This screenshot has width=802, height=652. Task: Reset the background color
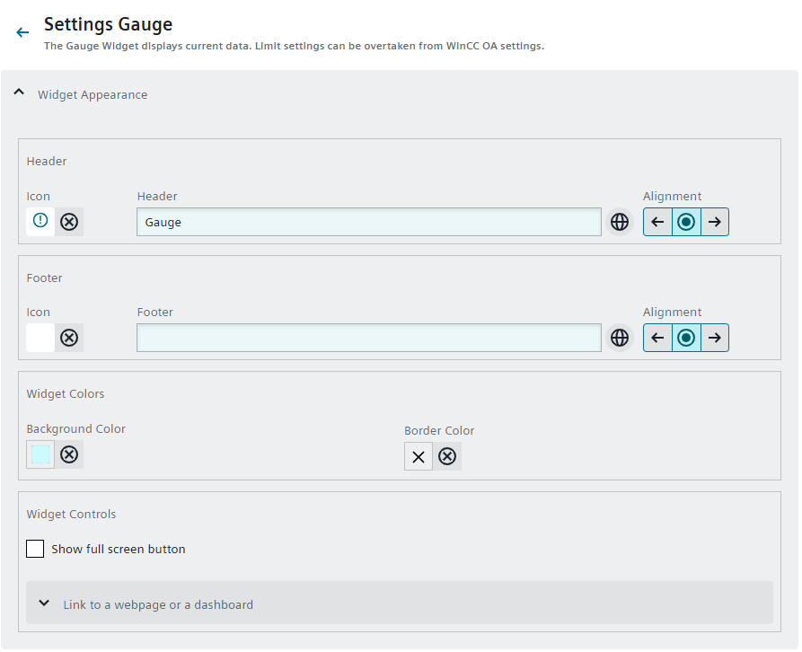(x=69, y=454)
